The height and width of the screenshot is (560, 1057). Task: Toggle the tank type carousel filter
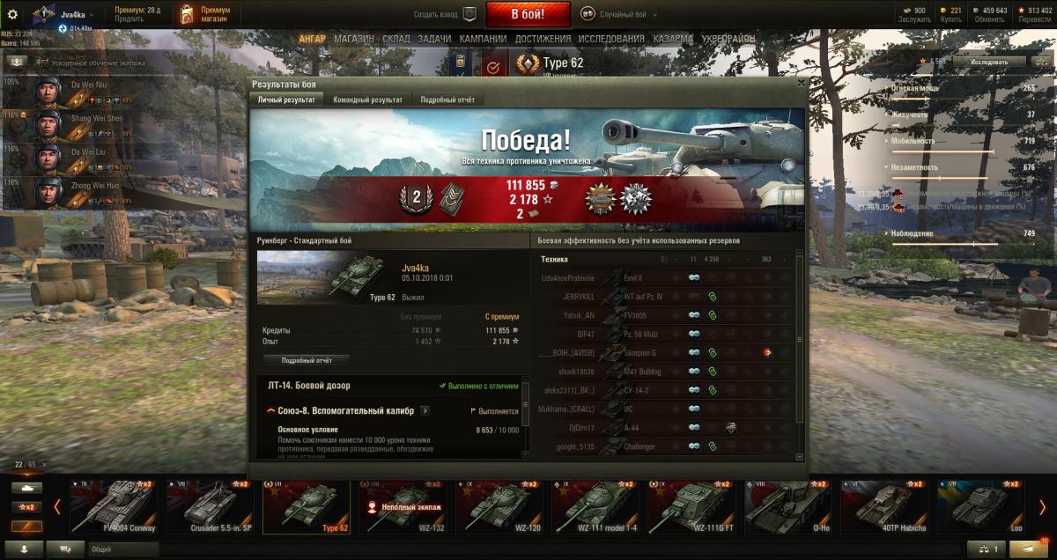tap(26, 487)
